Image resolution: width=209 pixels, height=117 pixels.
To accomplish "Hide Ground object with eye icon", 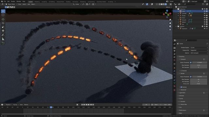I will coord(204,20).
